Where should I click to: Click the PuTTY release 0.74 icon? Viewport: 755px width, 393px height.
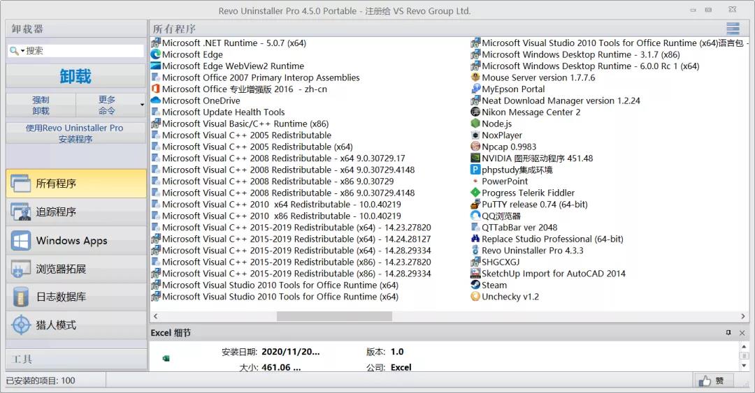point(475,205)
